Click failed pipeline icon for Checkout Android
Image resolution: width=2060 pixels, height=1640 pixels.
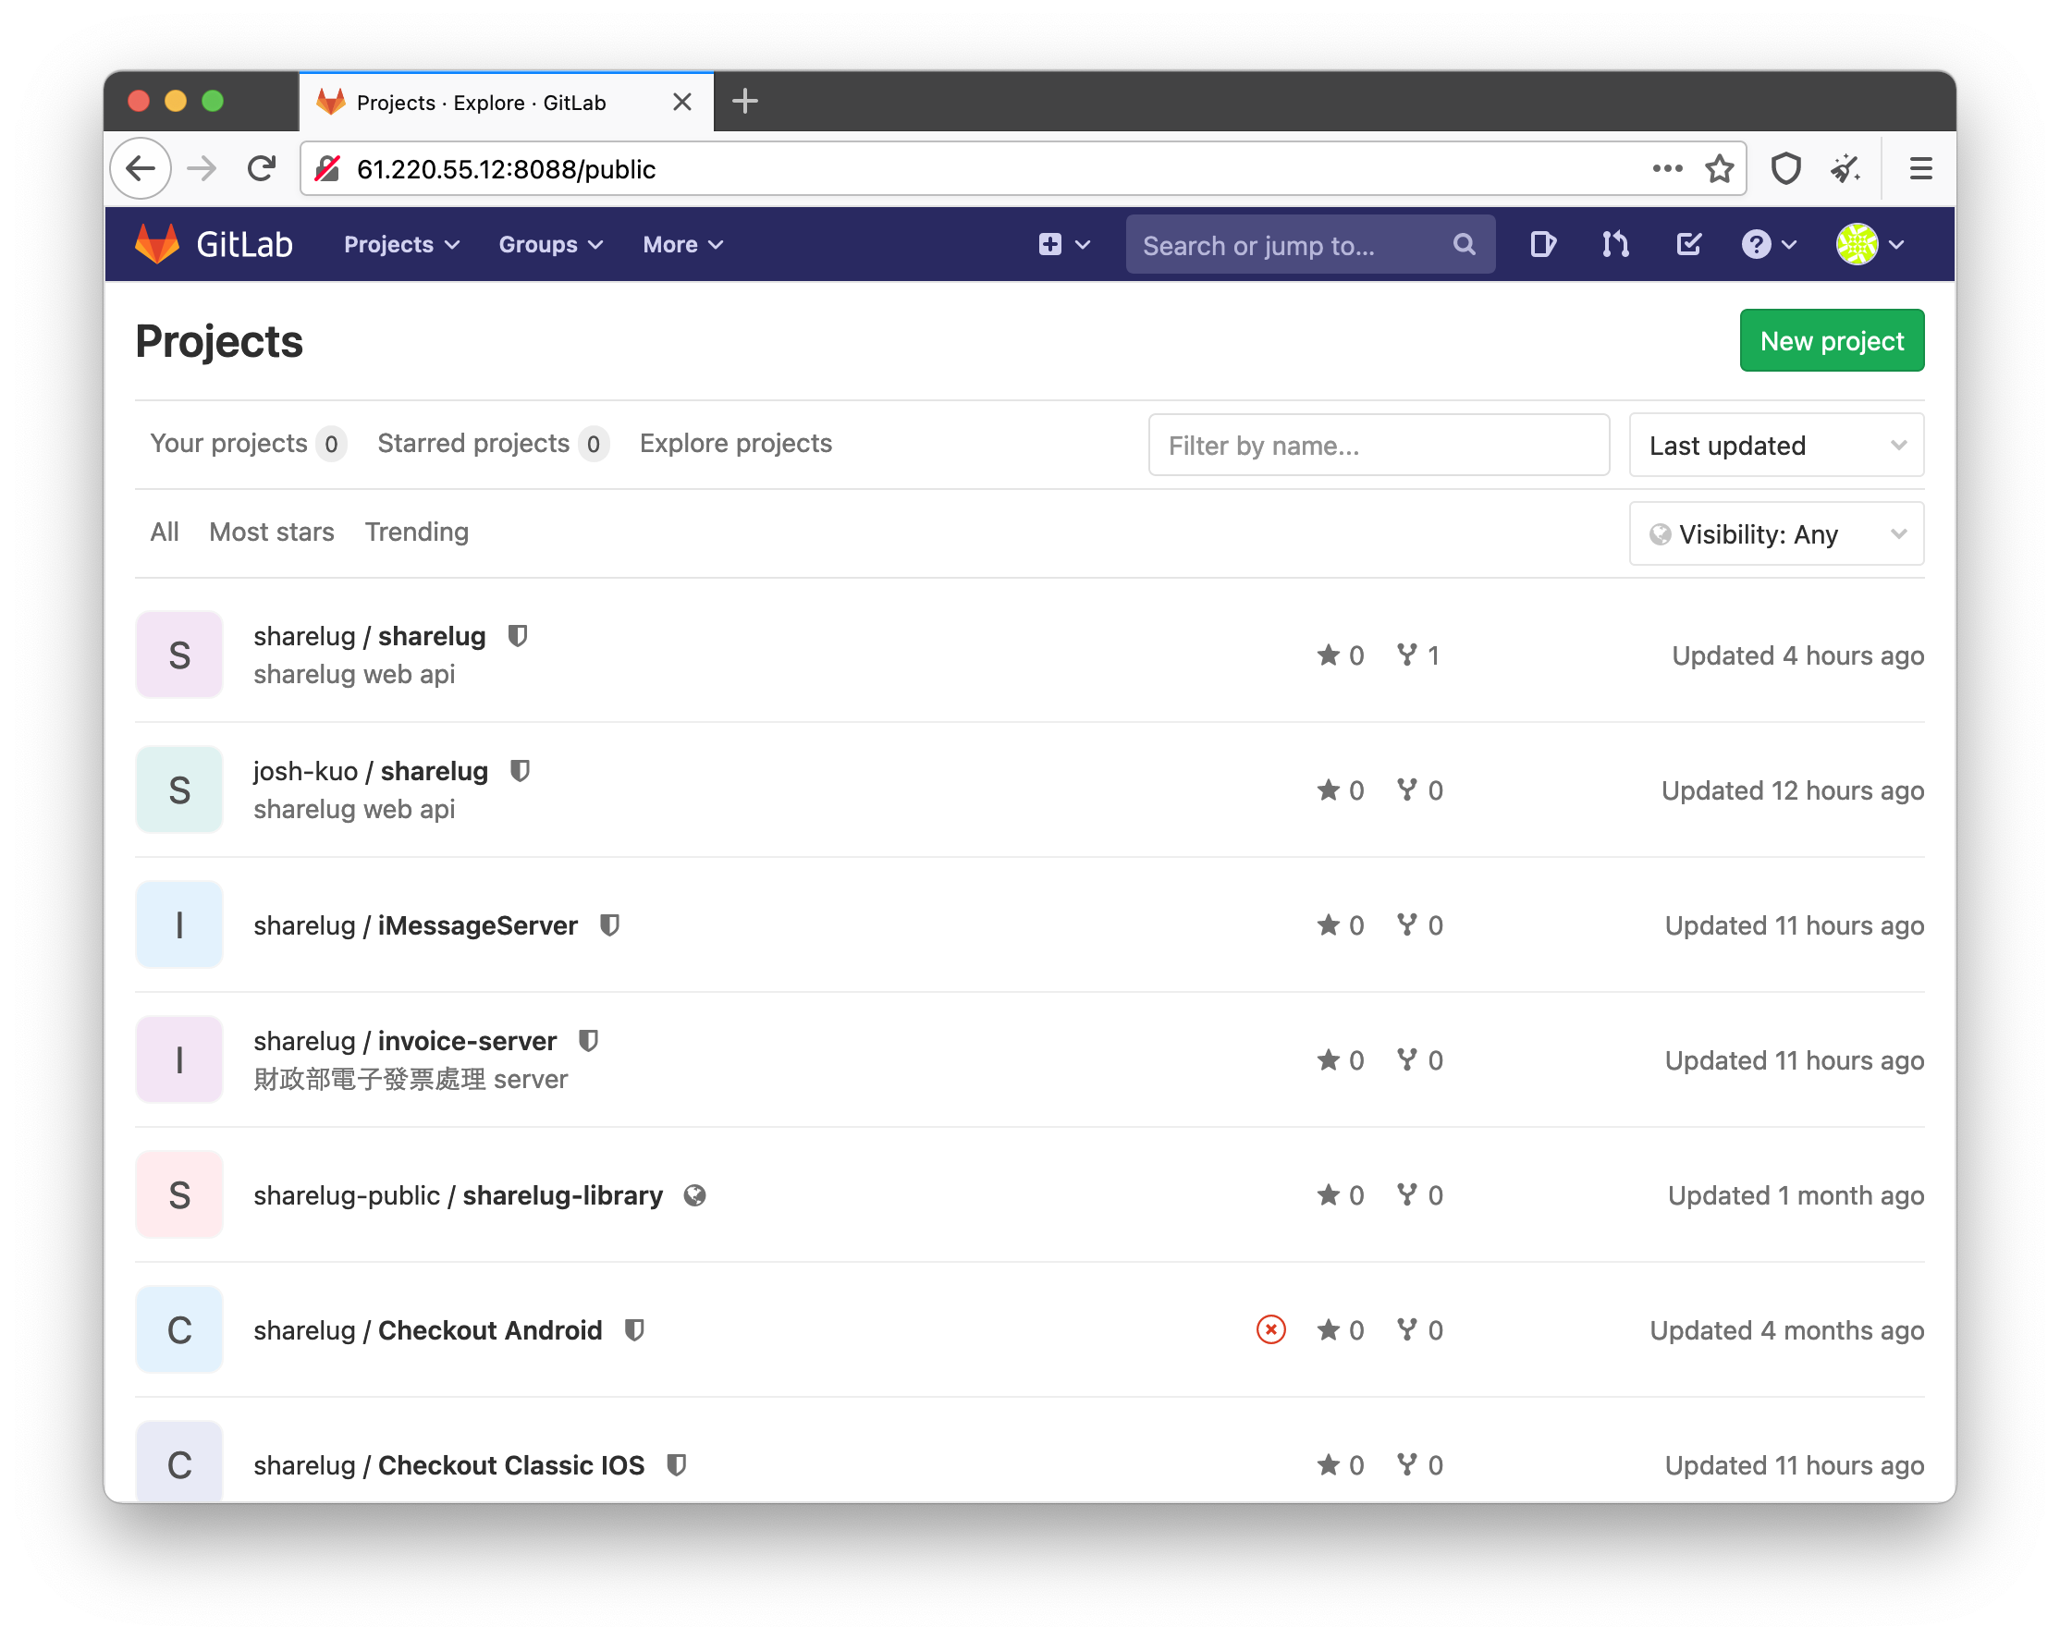click(x=1269, y=1328)
